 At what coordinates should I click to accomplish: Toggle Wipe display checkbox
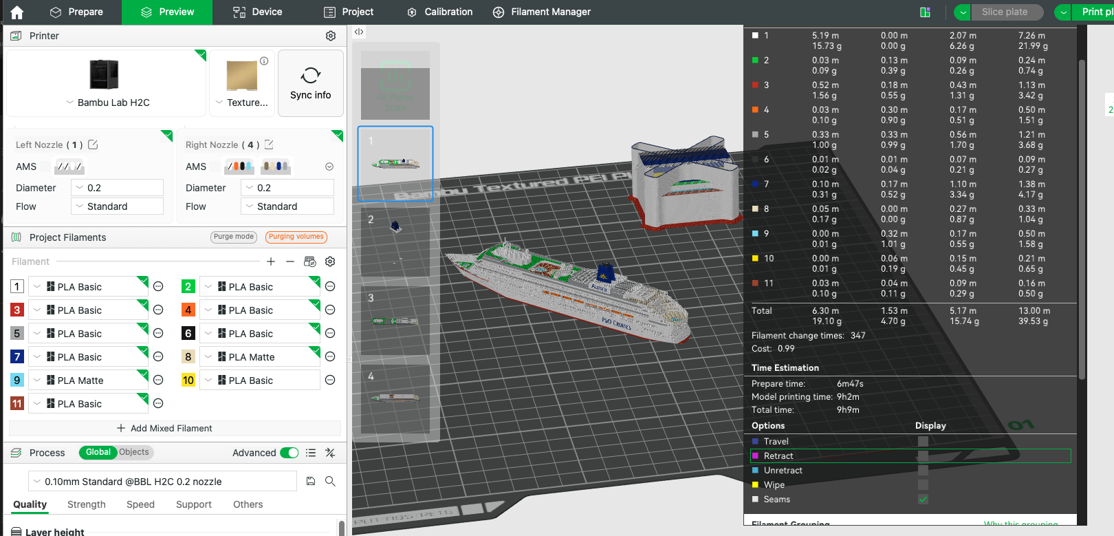(923, 485)
